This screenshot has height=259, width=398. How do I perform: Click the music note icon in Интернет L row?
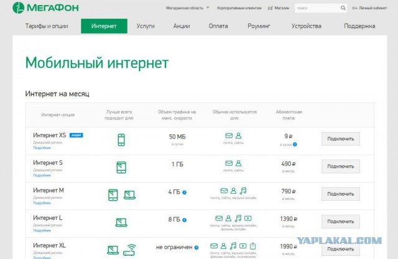tap(238, 218)
